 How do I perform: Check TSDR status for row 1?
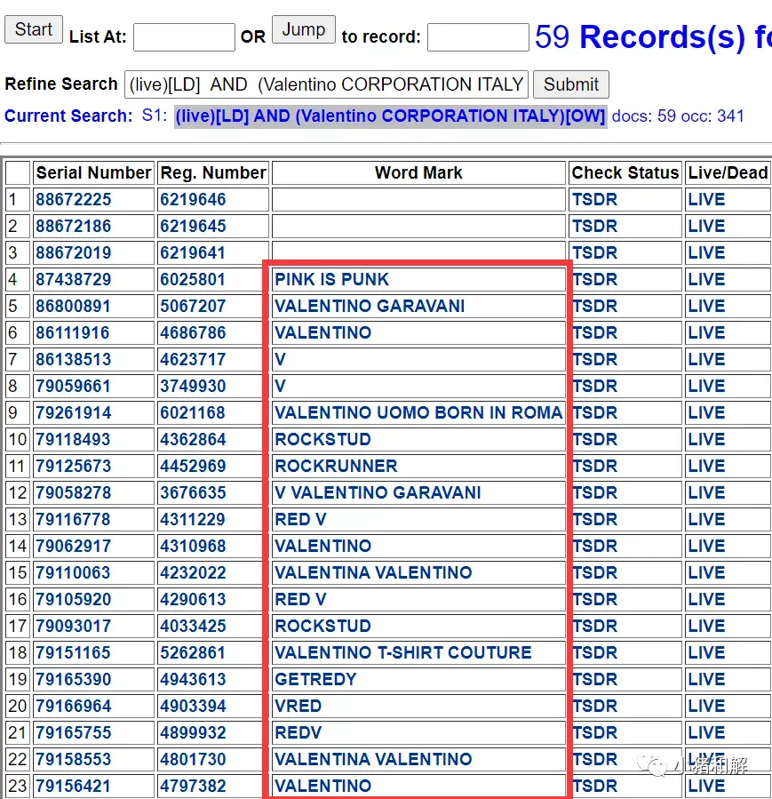point(594,200)
